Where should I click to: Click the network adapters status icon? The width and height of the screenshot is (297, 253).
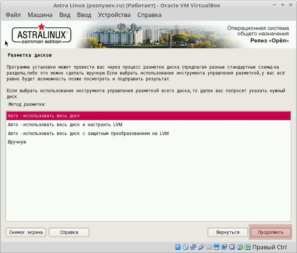193,247
